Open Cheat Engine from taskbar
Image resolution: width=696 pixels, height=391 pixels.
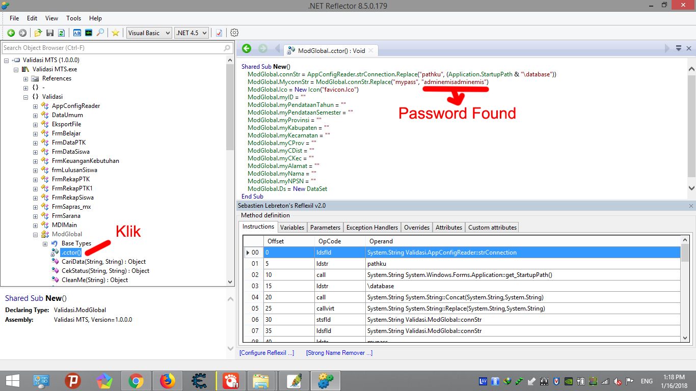pos(199,381)
